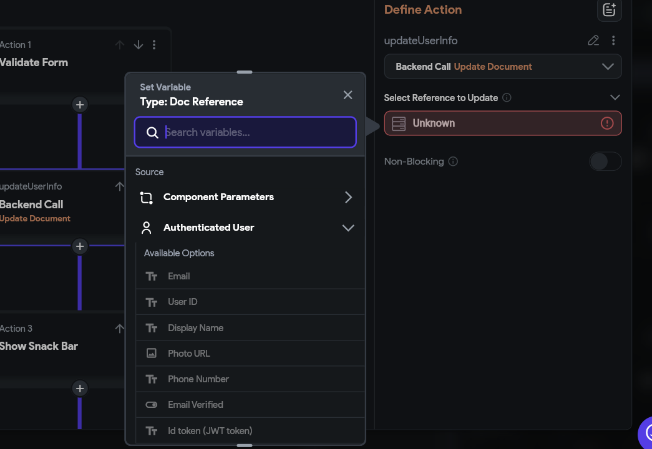
Task: Open Backend Call Update Document dropdown
Action: [503, 67]
